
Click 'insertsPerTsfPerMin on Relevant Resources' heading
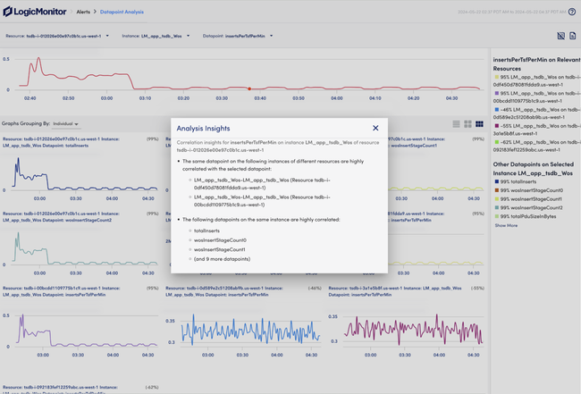(x=536, y=64)
